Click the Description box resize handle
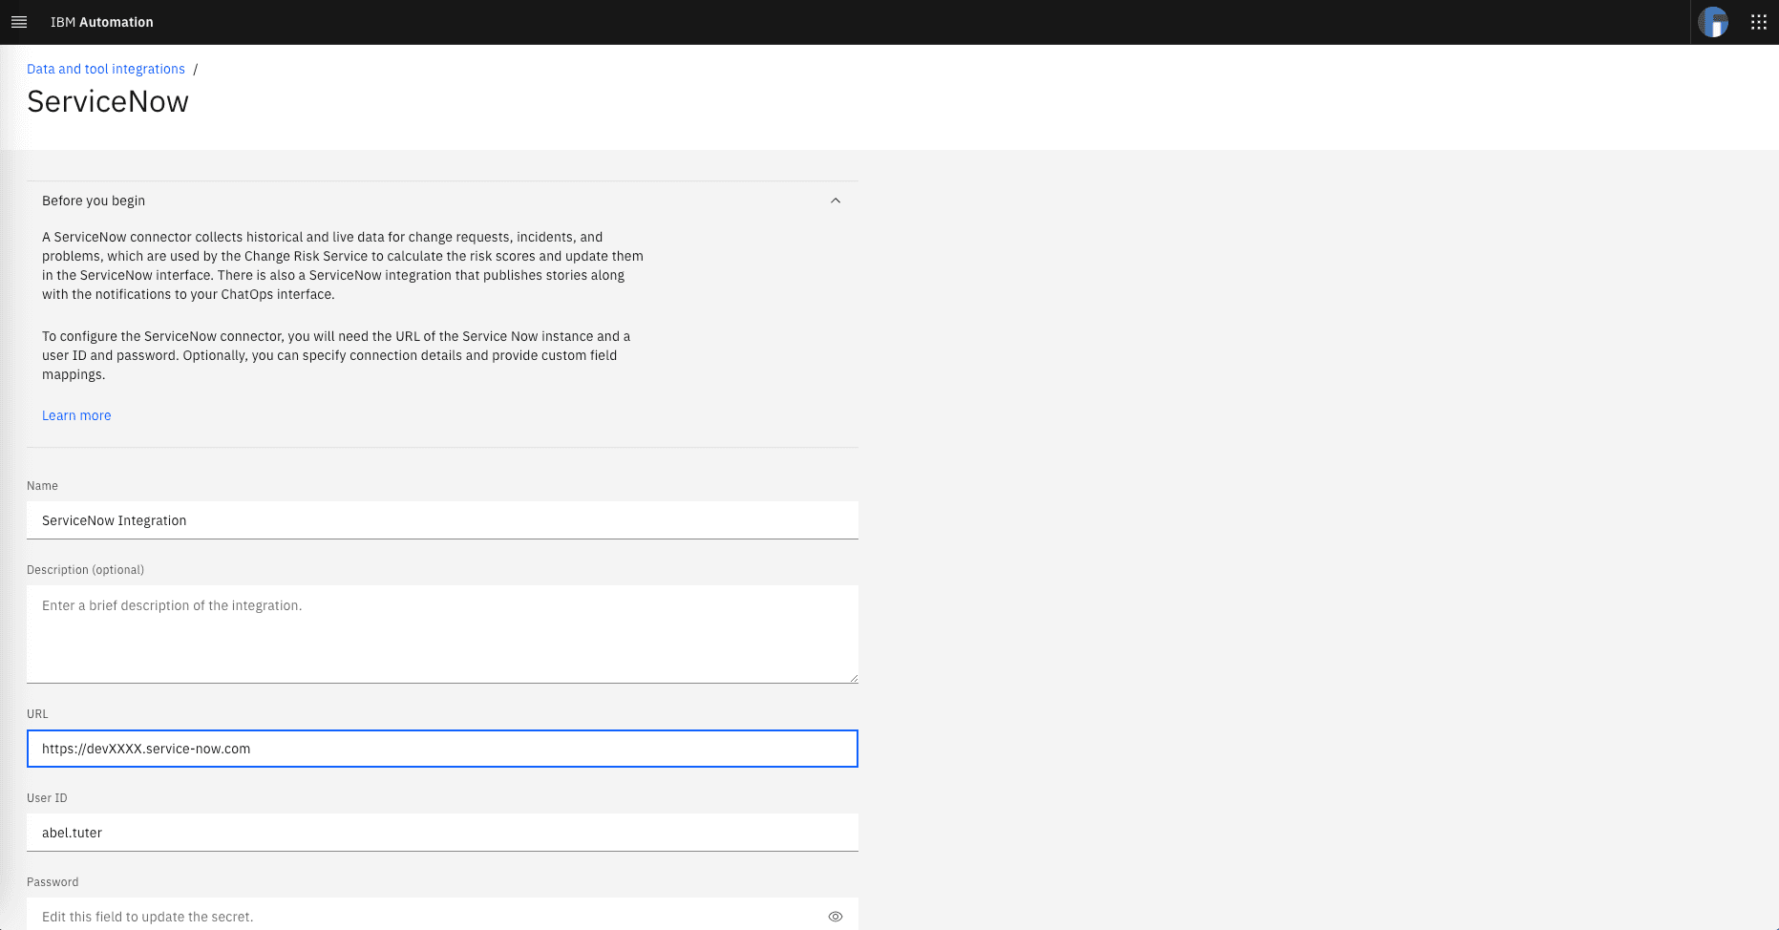Viewport: 1779px width, 930px height. click(853, 676)
